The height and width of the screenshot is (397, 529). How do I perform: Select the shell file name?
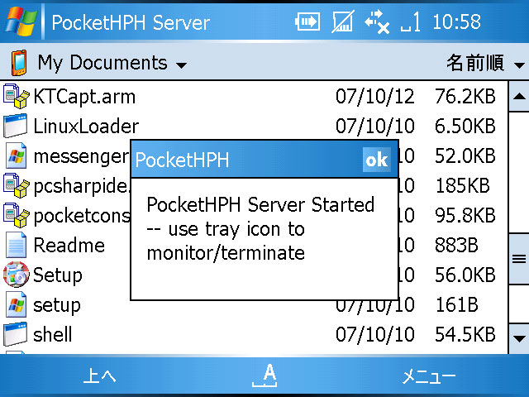pos(53,334)
